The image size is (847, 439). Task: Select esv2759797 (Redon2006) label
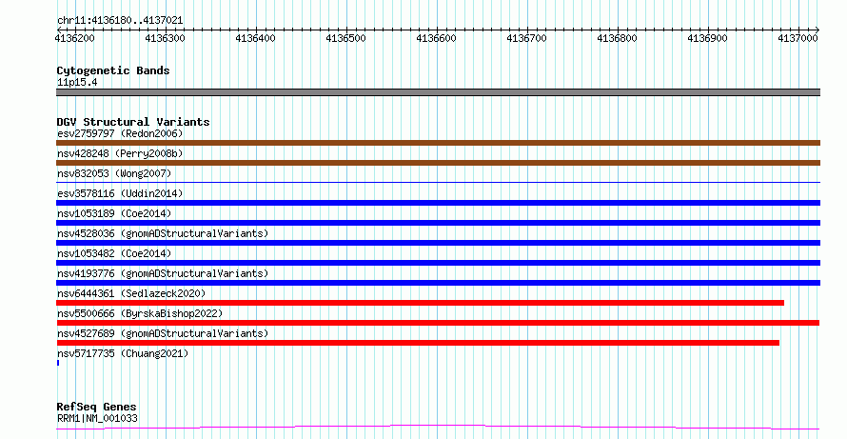pos(120,133)
